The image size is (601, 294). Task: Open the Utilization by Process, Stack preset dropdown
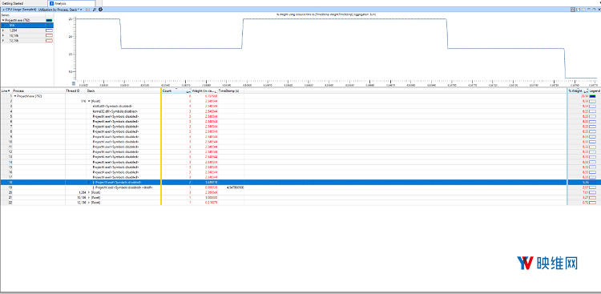[60, 9]
